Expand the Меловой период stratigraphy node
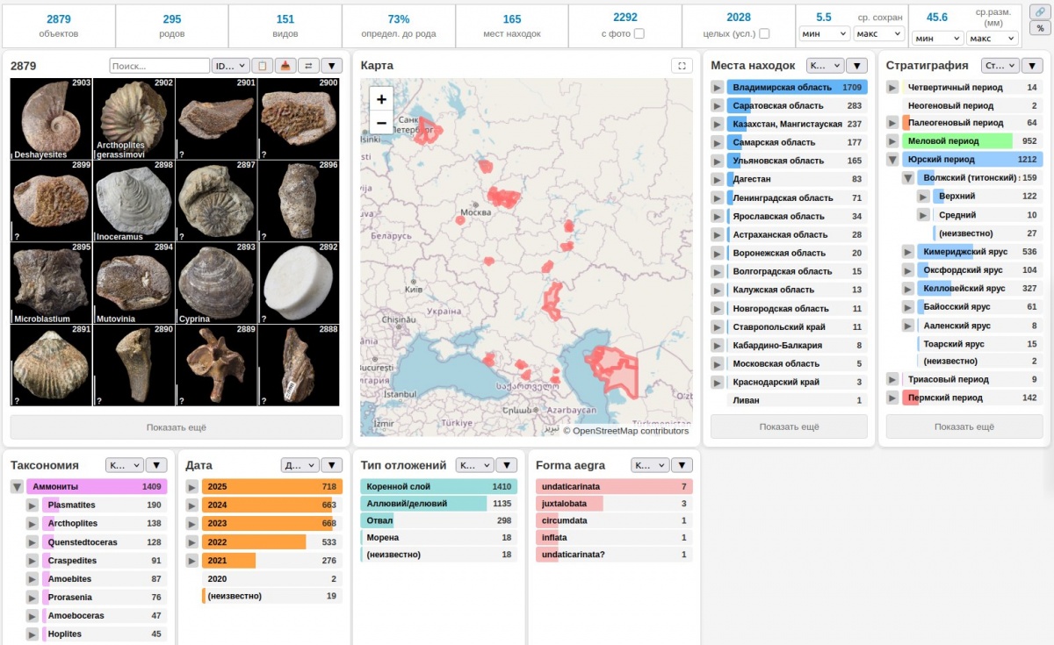The image size is (1054, 645). point(892,141)
